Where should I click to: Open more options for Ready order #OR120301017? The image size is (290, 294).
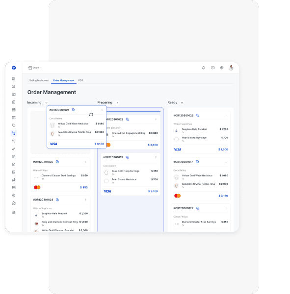click(x=226, y=162)
